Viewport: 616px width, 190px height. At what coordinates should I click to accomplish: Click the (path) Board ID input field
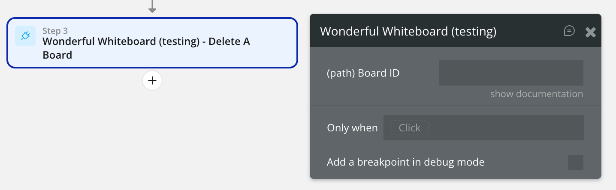pos(511,73)
